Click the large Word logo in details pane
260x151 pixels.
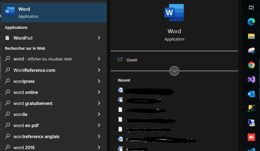[x=174, y=13]
